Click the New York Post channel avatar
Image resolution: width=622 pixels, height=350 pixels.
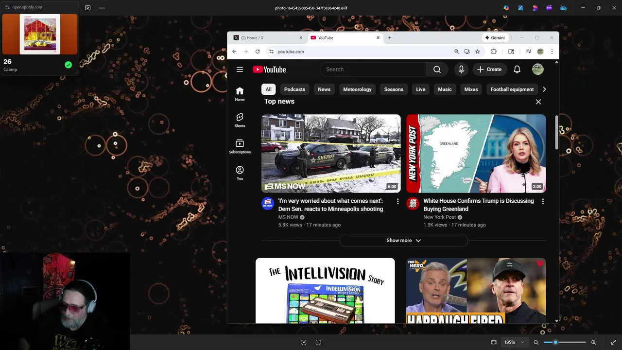(413, 203)
